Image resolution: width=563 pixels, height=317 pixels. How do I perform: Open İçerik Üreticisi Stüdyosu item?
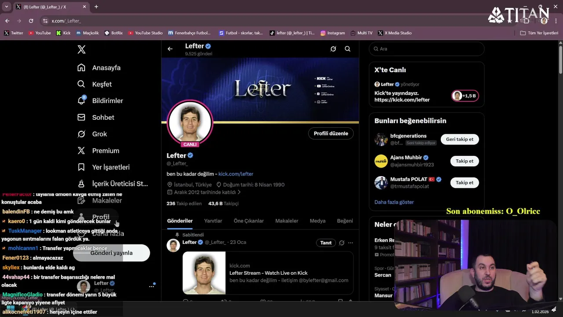coord(113,184)
